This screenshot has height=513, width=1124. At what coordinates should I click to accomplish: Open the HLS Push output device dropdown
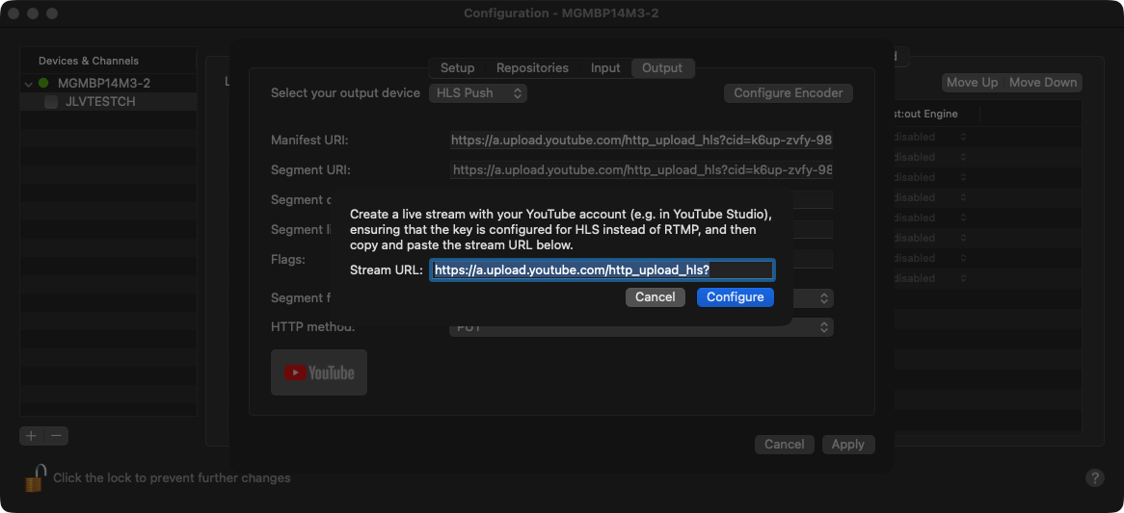[477, 93]
